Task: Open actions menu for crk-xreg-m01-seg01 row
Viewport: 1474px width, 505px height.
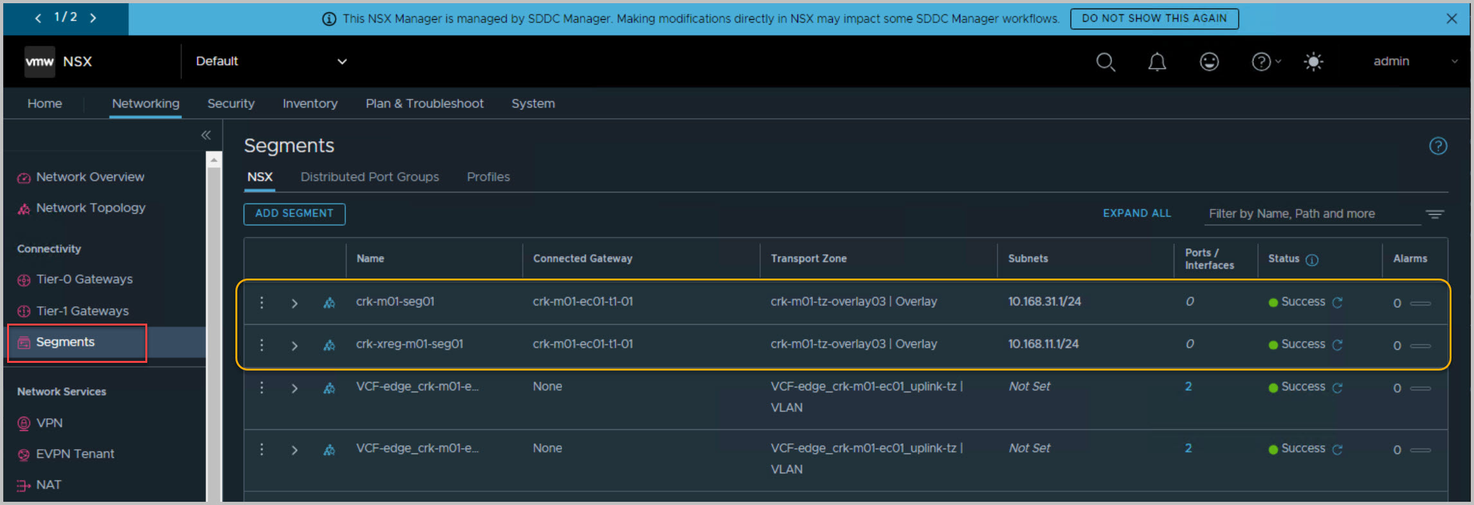Action: pos(262,345)
